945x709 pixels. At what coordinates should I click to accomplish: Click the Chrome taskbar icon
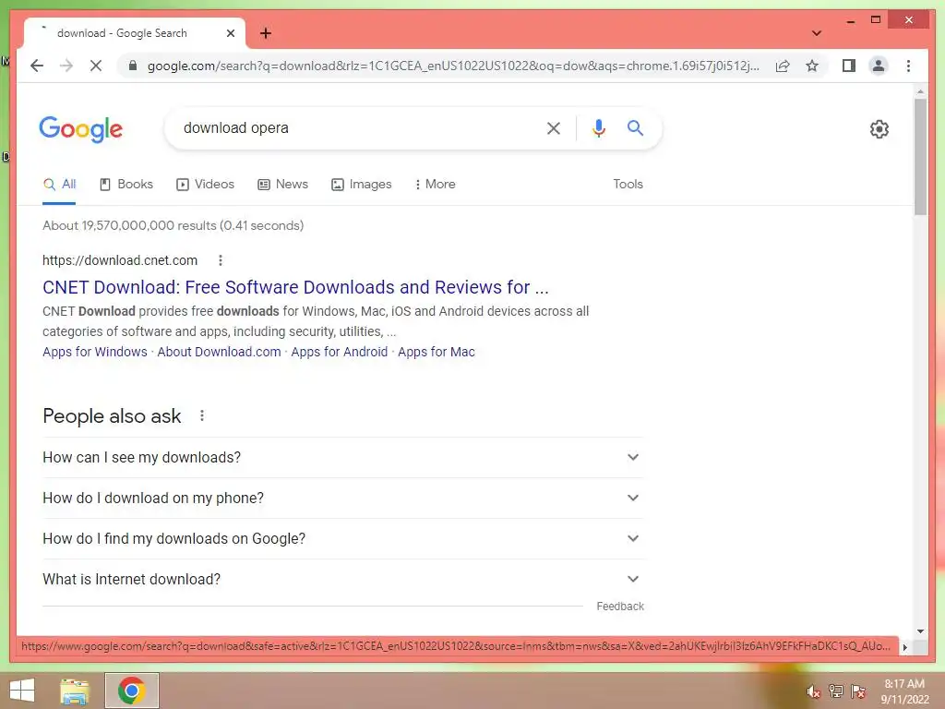tap(131, 691)
